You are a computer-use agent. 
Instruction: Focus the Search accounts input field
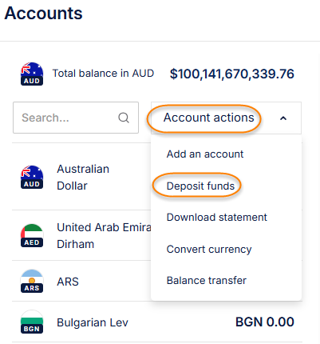76,118
